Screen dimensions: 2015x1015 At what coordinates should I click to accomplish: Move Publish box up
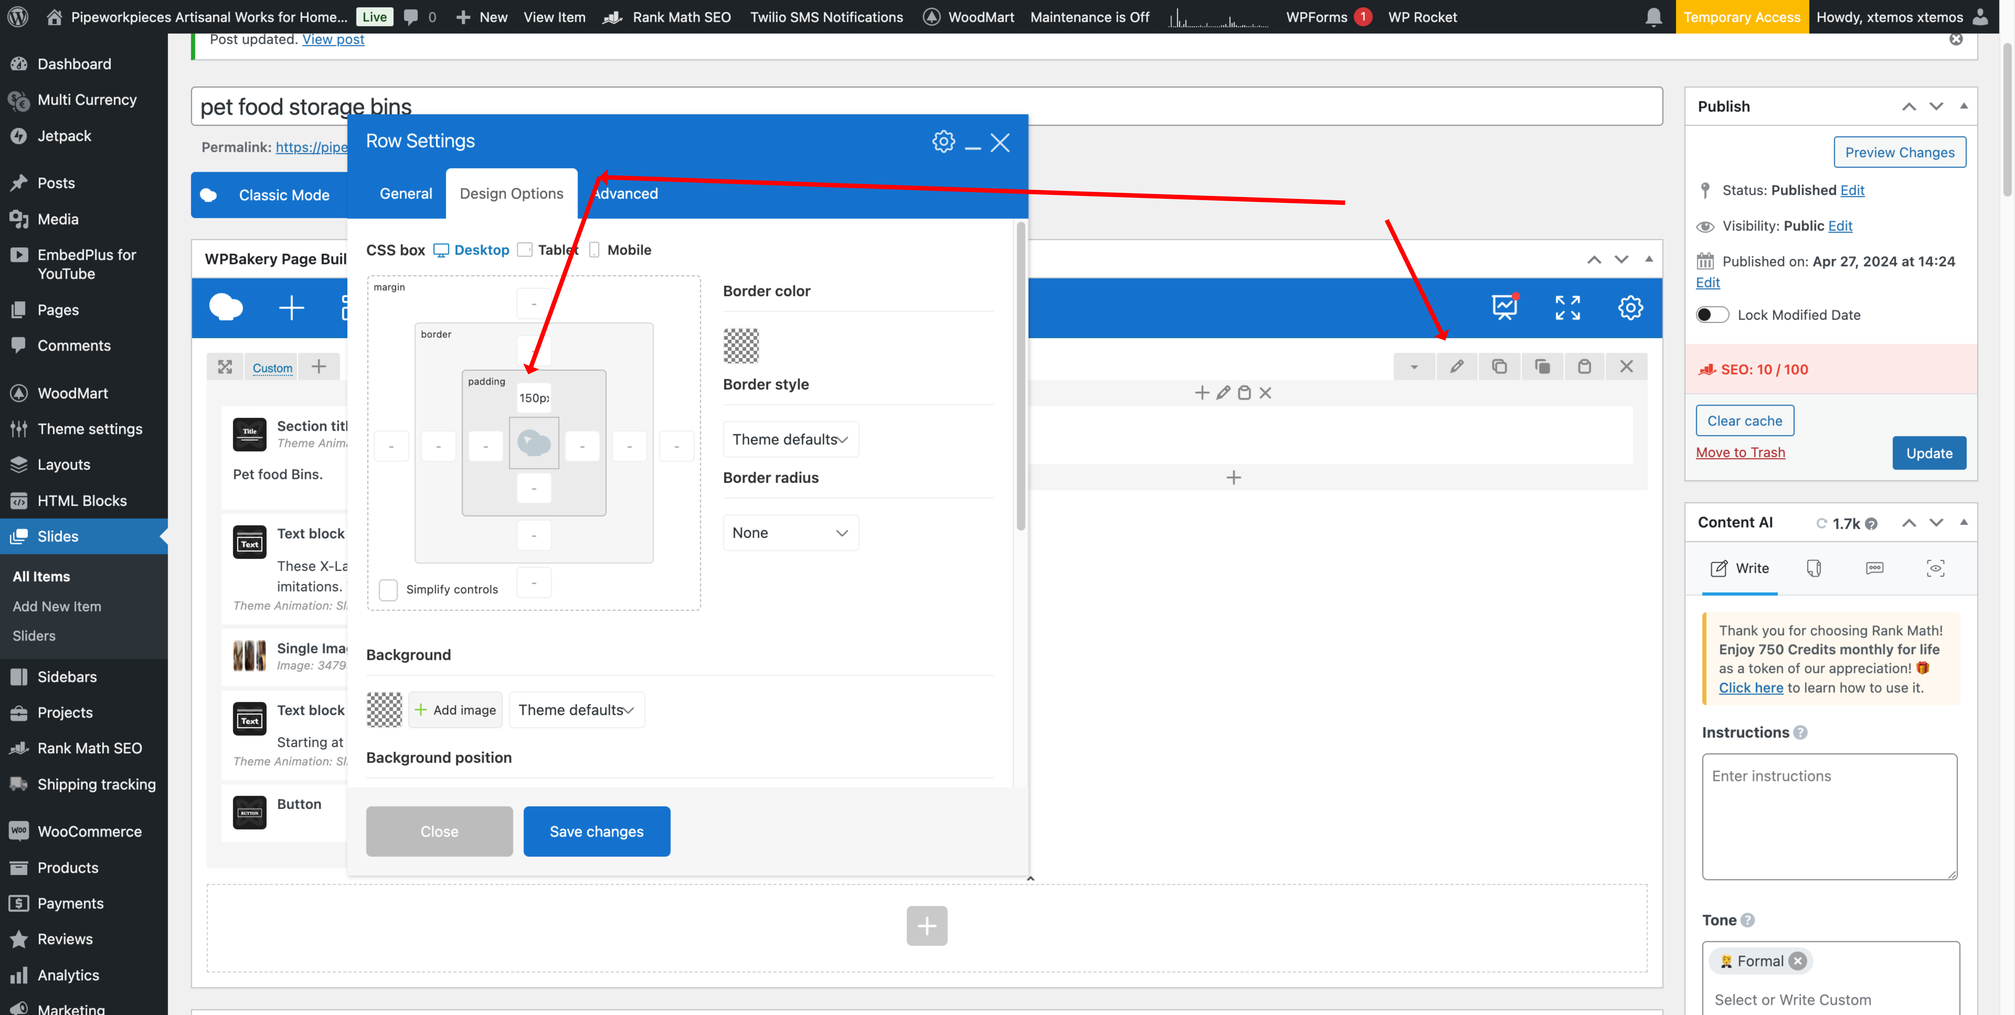1909,106
